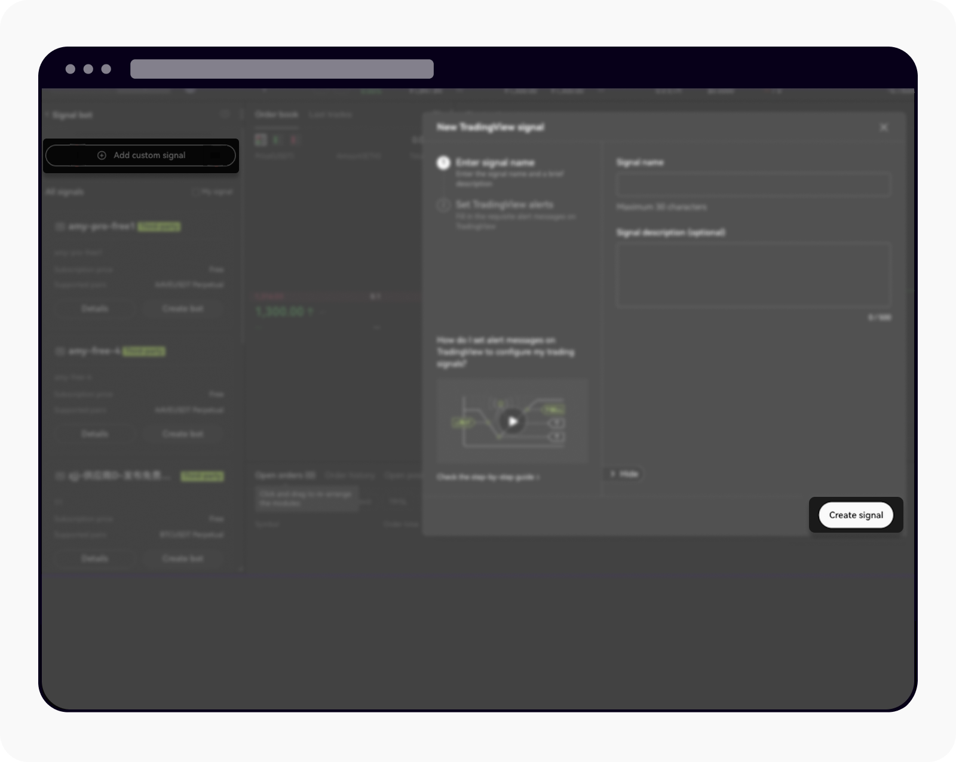Play the TradingView alert tutorial video
The width and height of the screenshot is (956, 762).
[x=512, y=421]
